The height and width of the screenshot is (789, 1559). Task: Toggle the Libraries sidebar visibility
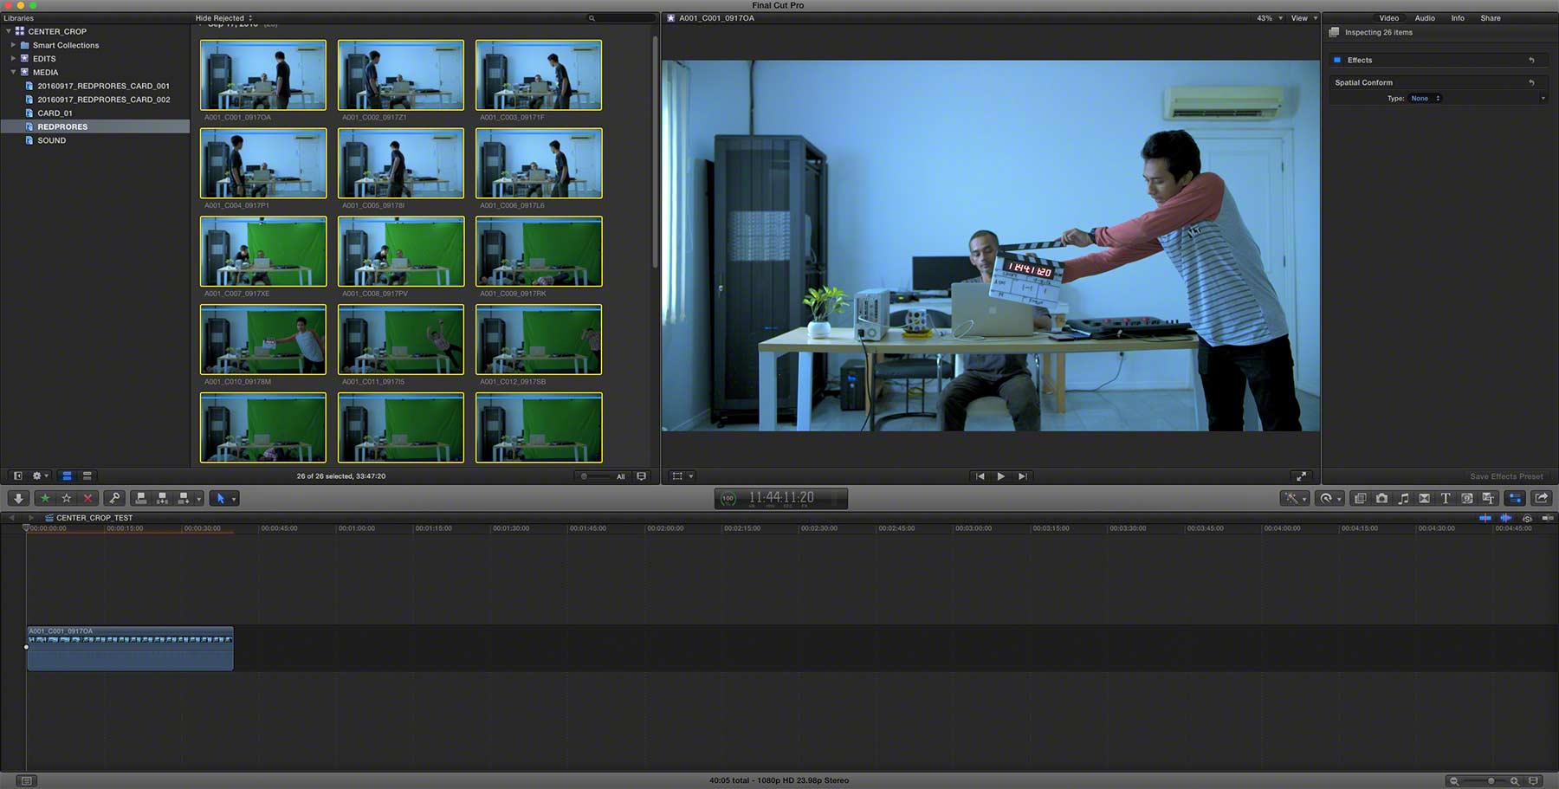(x=17, y=475)
